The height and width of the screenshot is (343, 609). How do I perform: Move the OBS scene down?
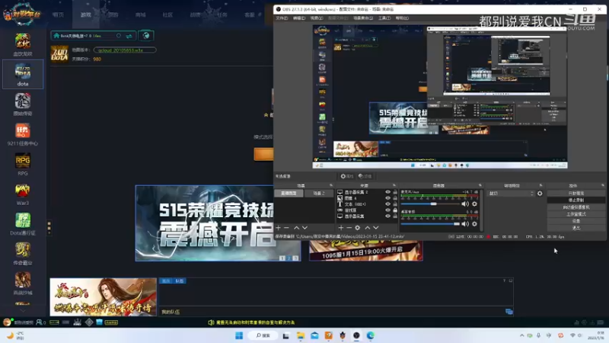305,227
